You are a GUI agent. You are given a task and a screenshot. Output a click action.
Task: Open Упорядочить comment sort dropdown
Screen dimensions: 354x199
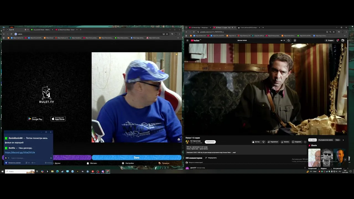(x=211, y=158)
